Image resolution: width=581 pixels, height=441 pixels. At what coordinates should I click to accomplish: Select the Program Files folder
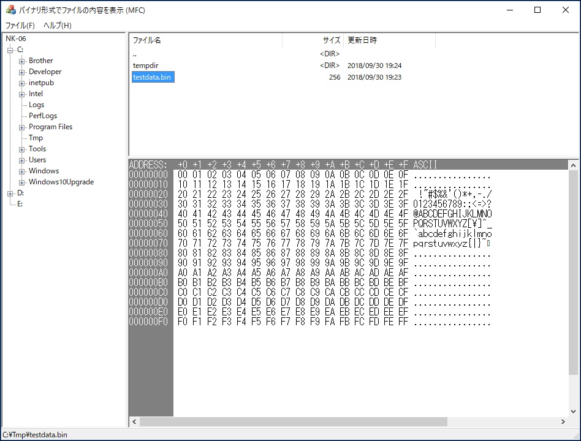click(x=50, y=127)
